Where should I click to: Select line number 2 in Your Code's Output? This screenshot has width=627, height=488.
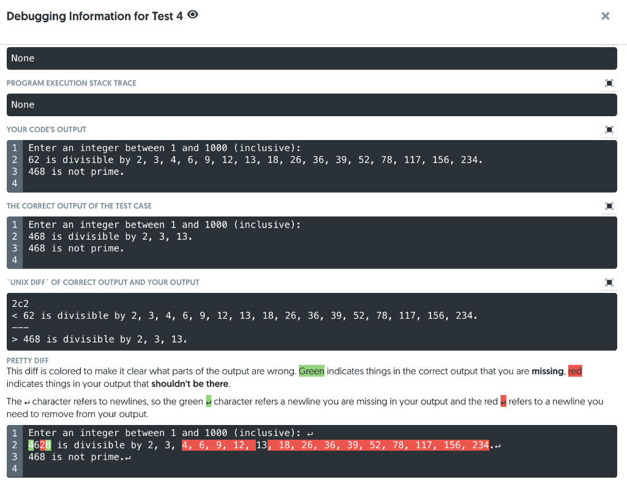[x=14, y=160]
